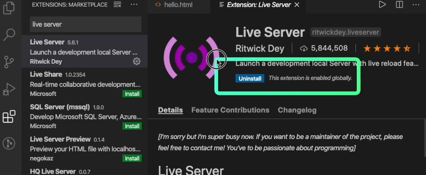Click the Live Server manage gear icon
The image size is (426, 175).
[136, 61]
